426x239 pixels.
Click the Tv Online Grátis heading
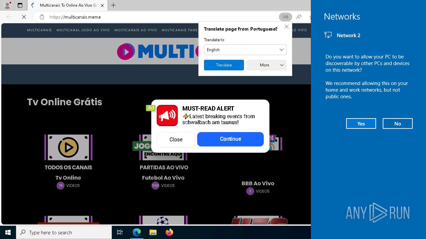65,102
